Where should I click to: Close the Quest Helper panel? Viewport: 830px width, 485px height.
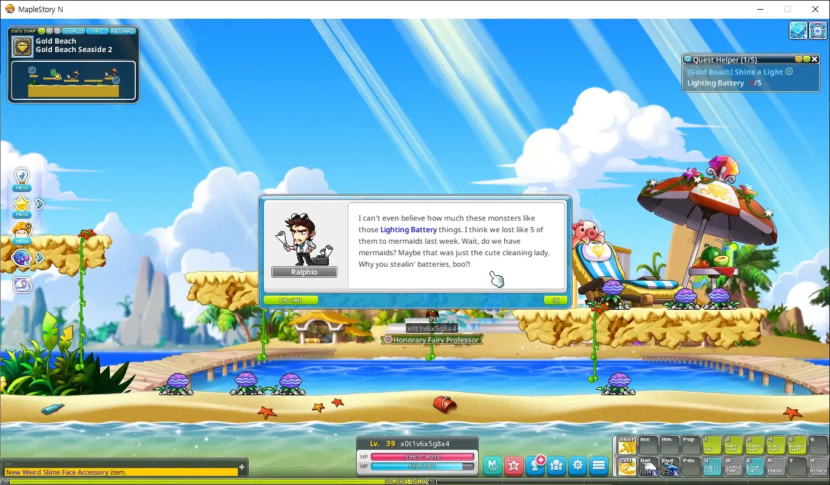[815, 59]
